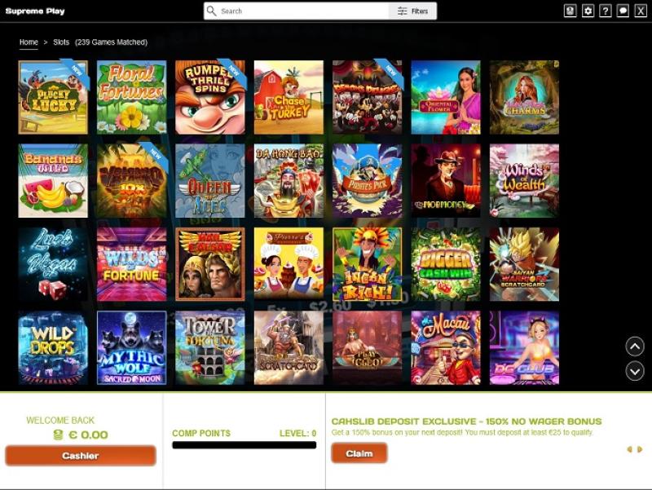Open the Filters options

click(x=412, y=11)
